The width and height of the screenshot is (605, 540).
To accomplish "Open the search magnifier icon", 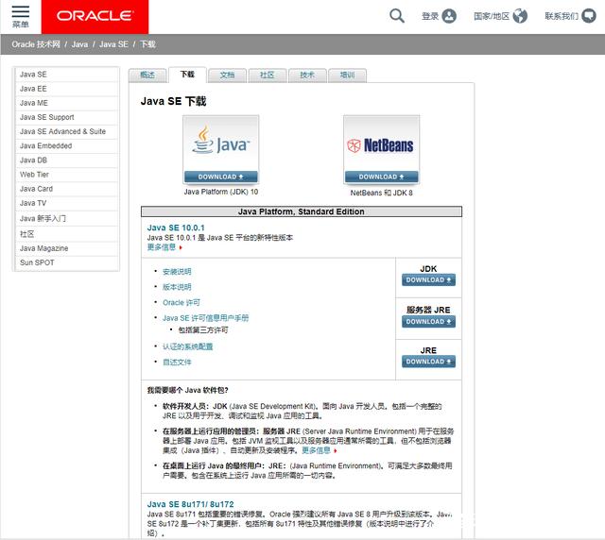I will [x=397, y=16].
